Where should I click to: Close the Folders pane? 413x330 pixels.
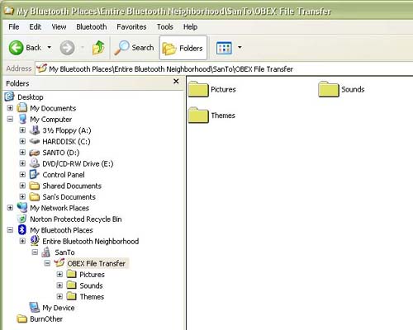(176, 82)
